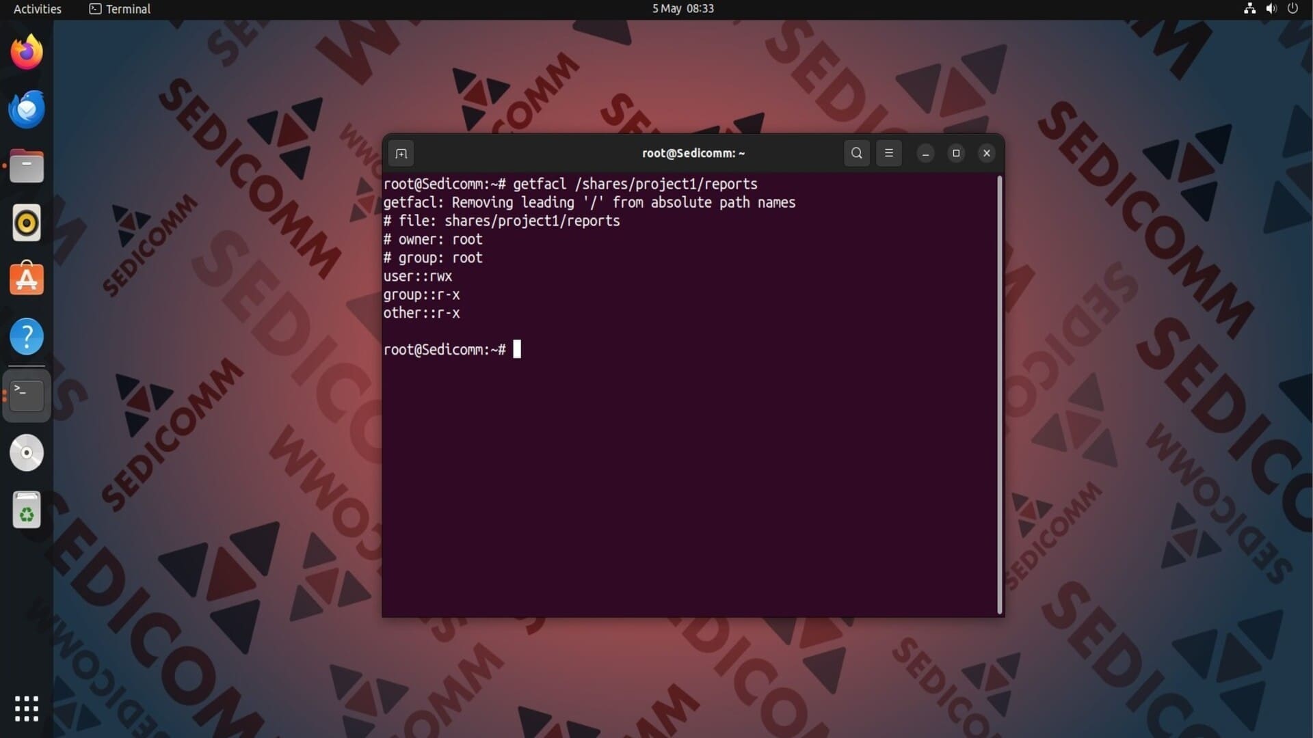The width and height of the screenshot is (1313, 738).
Task: Open the terminal search tool
Action: [856, 153]
